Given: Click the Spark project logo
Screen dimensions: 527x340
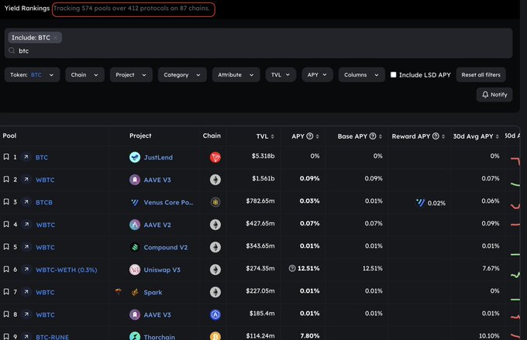Looking at the screenshot, I should tap(135, 292).
